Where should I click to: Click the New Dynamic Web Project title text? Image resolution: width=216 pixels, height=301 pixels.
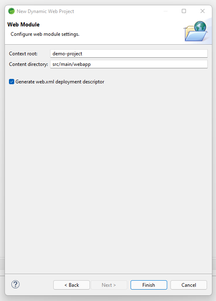45,11
